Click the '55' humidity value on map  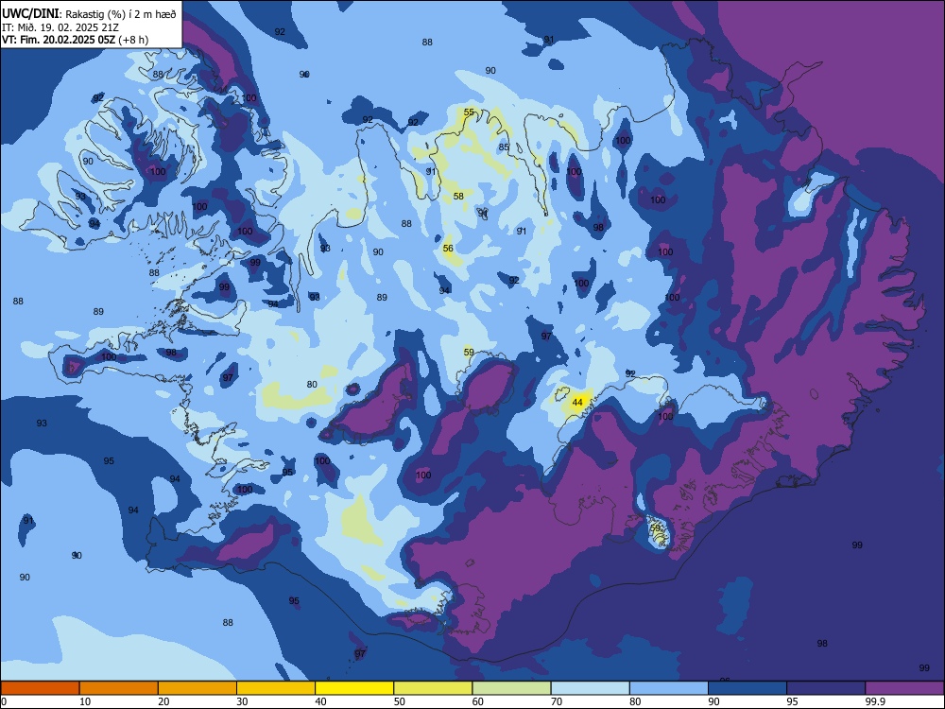[x=469, y=112]
